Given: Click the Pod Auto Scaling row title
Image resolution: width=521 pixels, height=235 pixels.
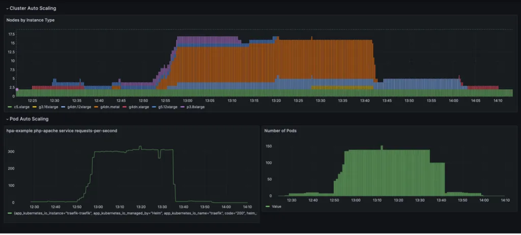Looking at the screenshot, I should (29, 119).
